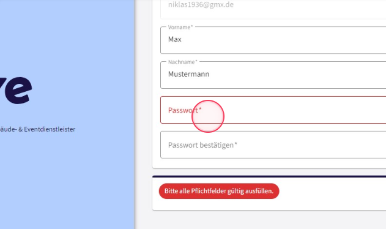Click the Eventdienstleister tagline text
The image size is (386, 229).
(x=38, y=129)
